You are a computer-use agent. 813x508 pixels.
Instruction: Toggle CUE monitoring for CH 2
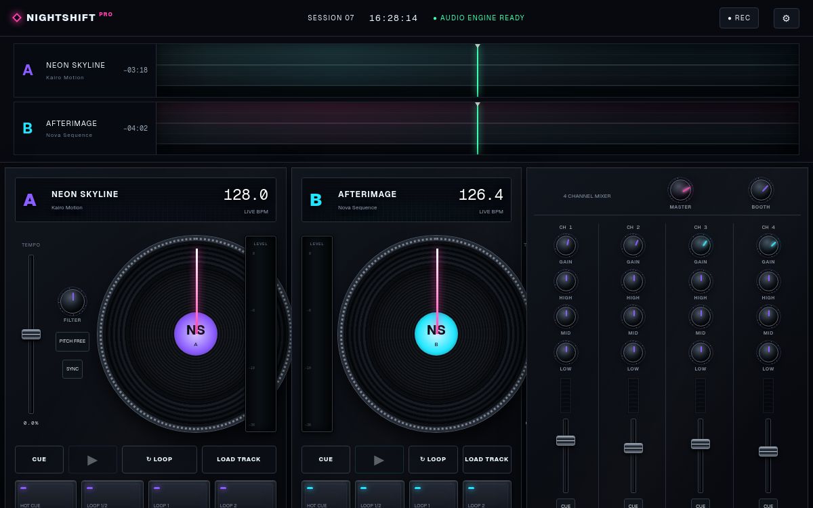pos(633,504)
